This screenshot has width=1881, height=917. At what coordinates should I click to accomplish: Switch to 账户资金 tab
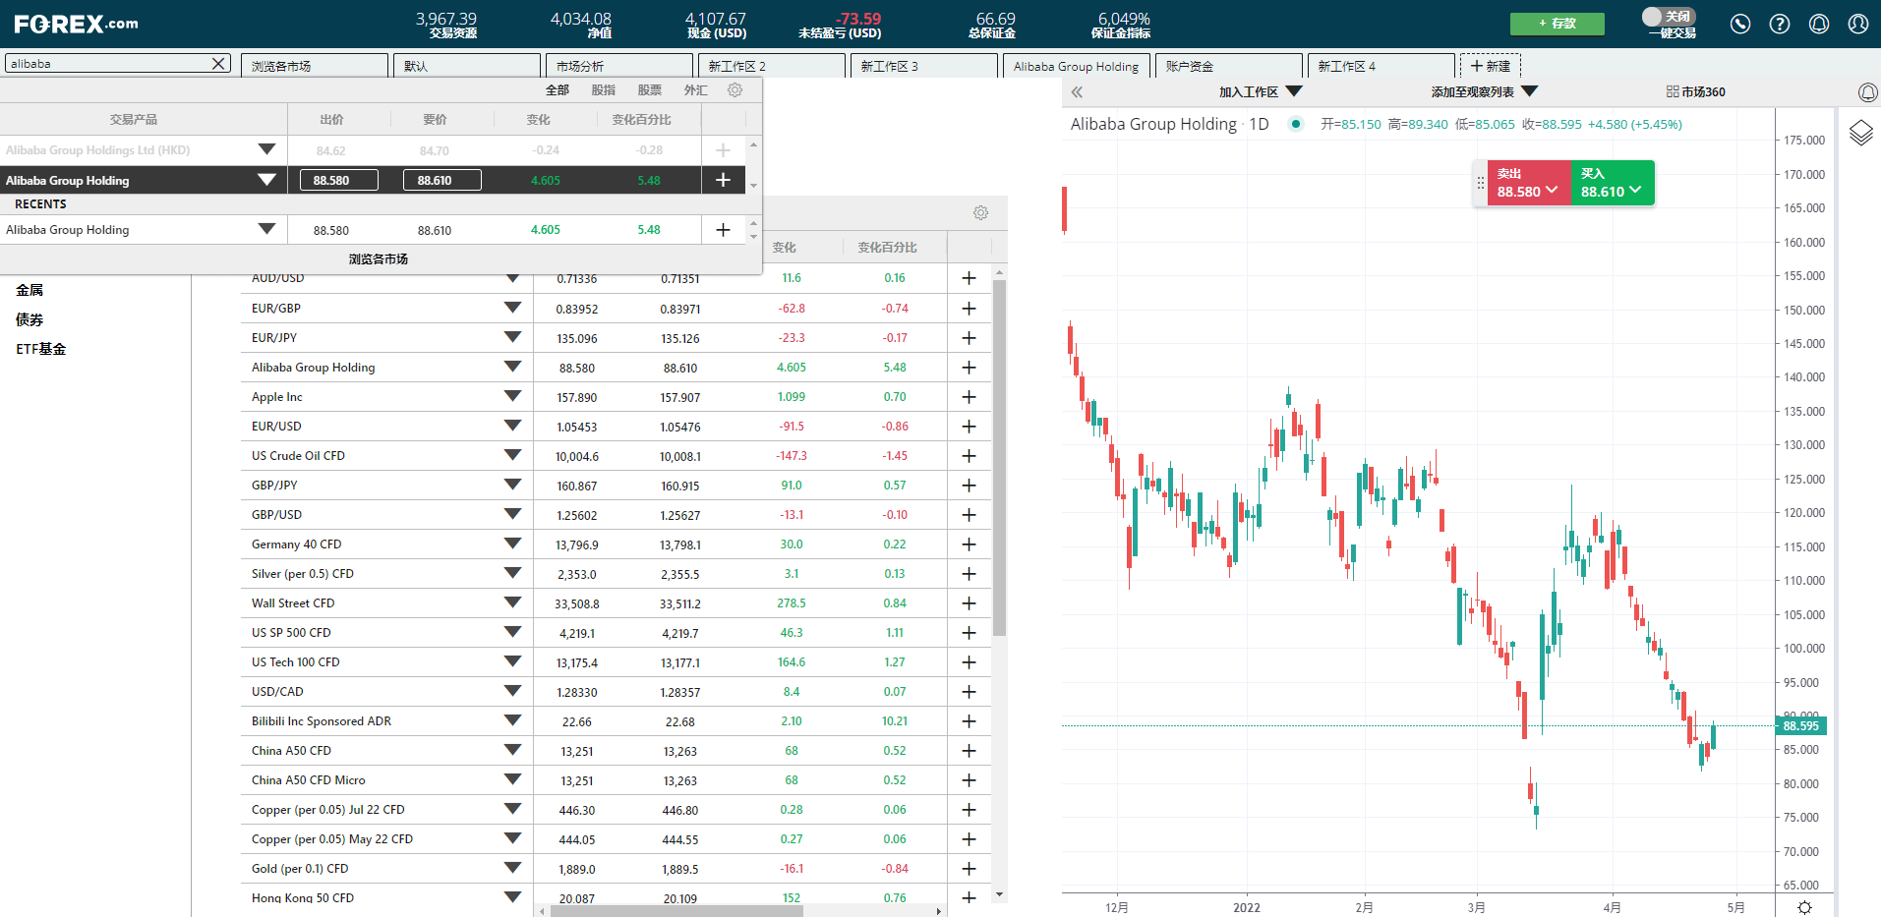click(1229, 66)
